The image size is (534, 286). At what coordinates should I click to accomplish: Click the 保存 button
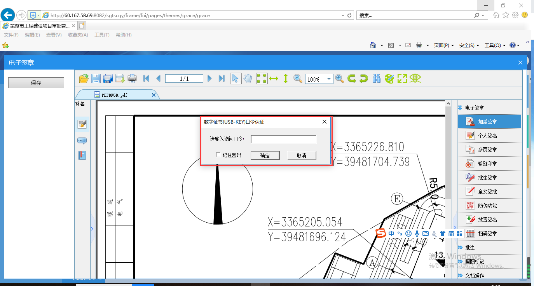coord(36,83)
